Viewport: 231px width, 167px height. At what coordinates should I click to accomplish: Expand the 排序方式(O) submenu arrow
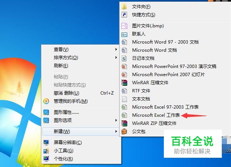(116, 58)
